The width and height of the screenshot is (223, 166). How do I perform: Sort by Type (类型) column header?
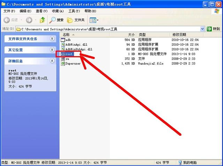tap(153, 35)
